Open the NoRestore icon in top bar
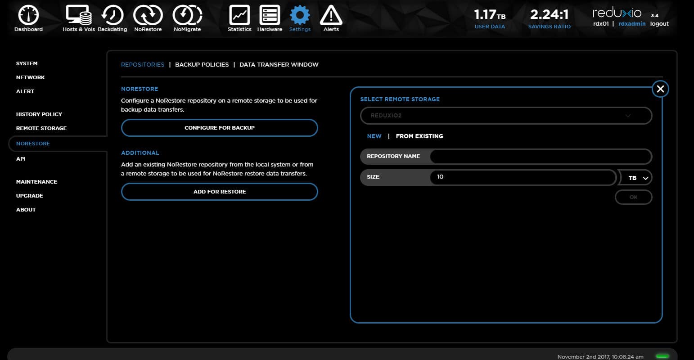The image size is (694, 360). pyautogui.click(x=148, y=15)
